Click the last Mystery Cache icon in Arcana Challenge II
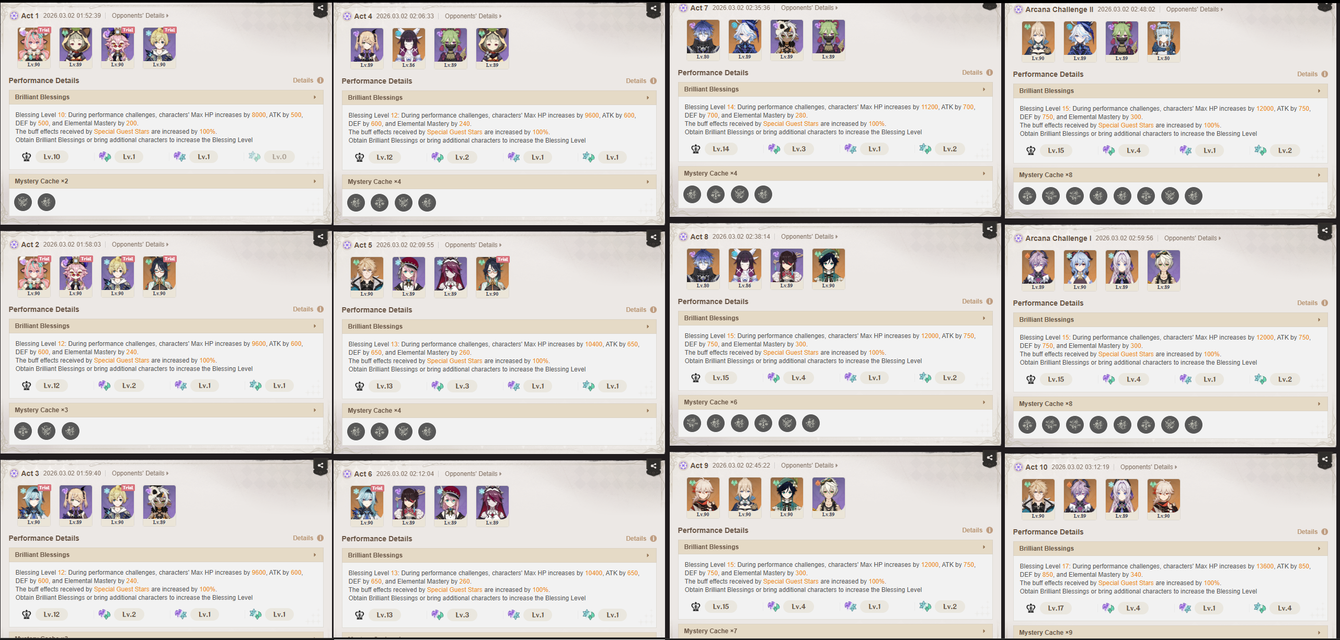 click(1194, 196)
